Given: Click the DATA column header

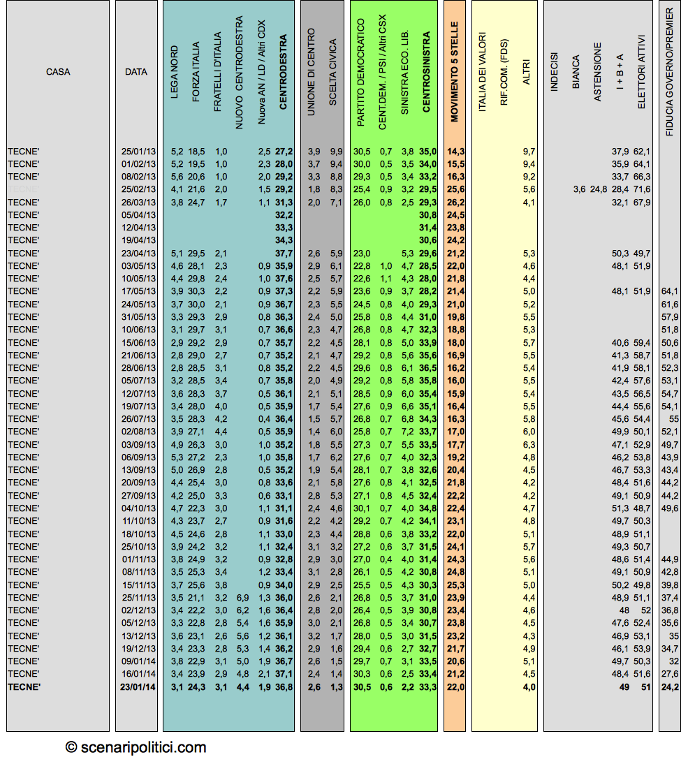Looking at the screenshot, I should point(136,72).
